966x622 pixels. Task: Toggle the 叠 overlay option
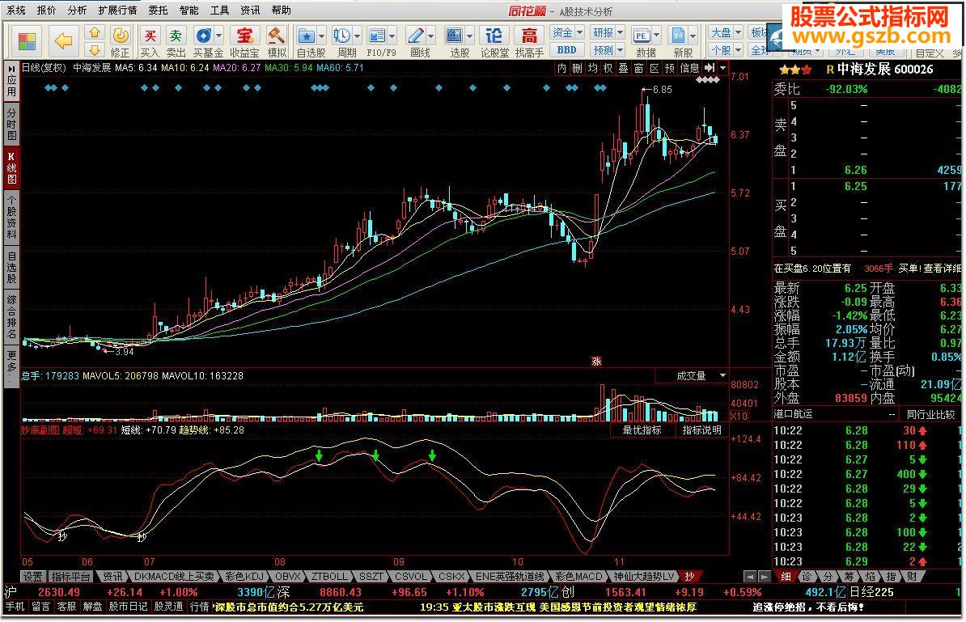tap(623, 68)
